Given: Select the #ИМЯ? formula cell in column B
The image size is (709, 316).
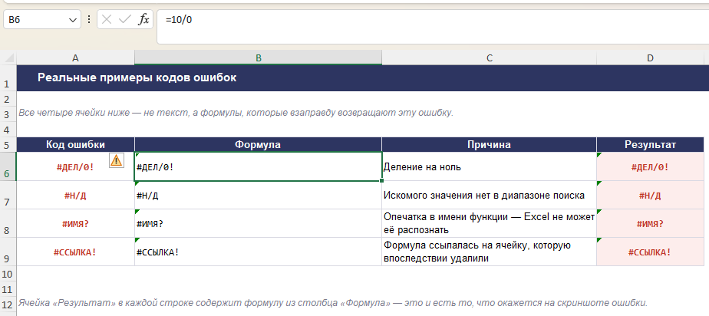Looking at the screenshot, I should pos(258,223).
